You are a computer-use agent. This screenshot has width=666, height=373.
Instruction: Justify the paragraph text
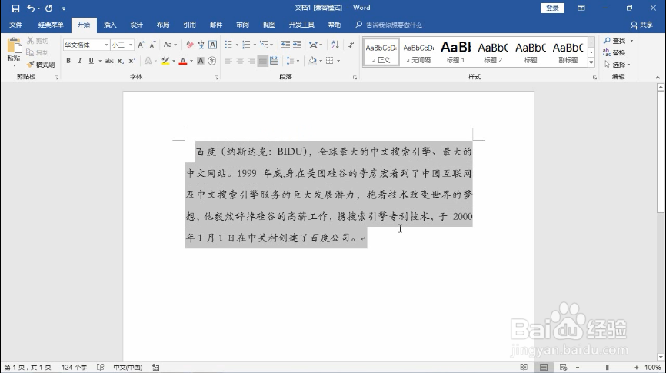[263, 61]
